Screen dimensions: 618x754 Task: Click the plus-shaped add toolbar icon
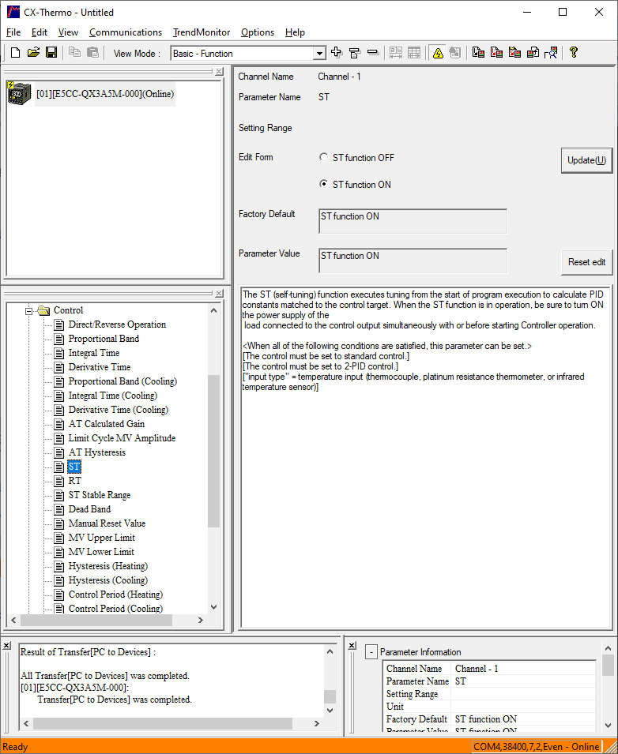click(337, 53)
